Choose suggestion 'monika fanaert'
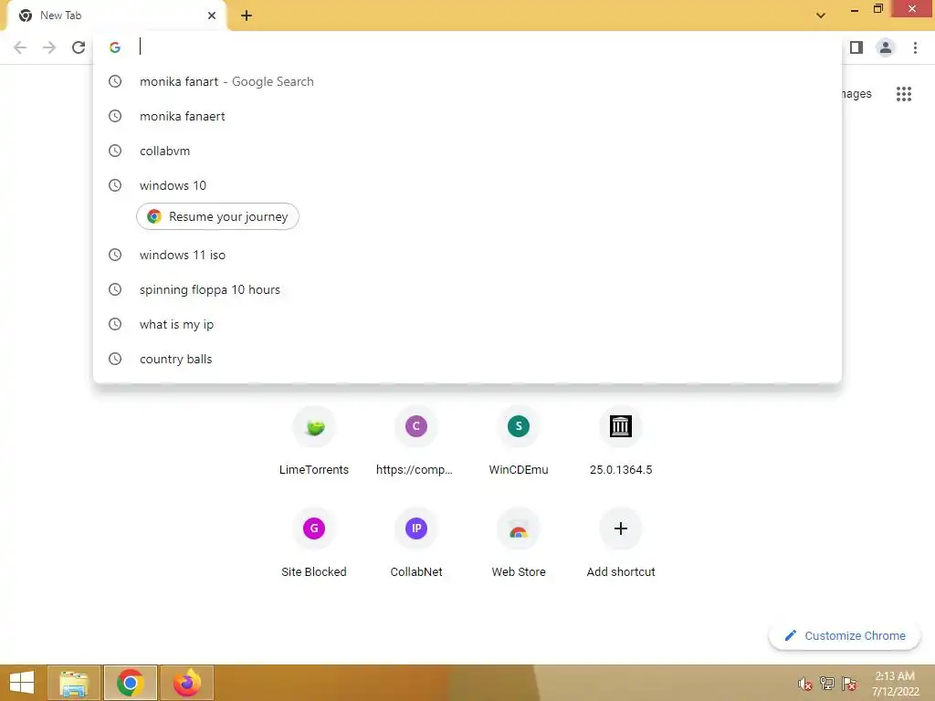 467,116
